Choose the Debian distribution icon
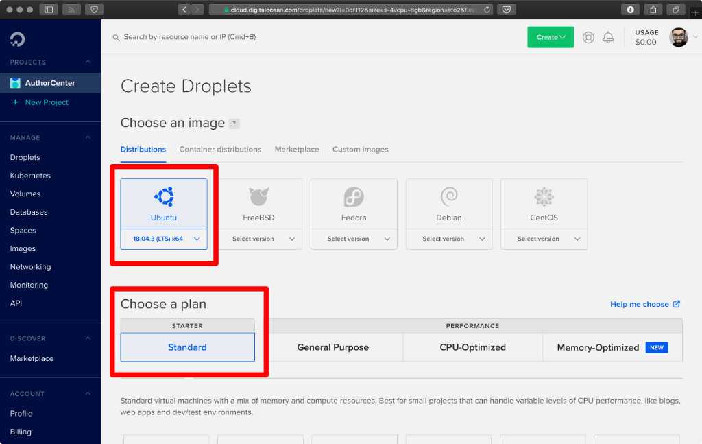The height and width of the screenshot is (444, 702). (x=449, y=197)
